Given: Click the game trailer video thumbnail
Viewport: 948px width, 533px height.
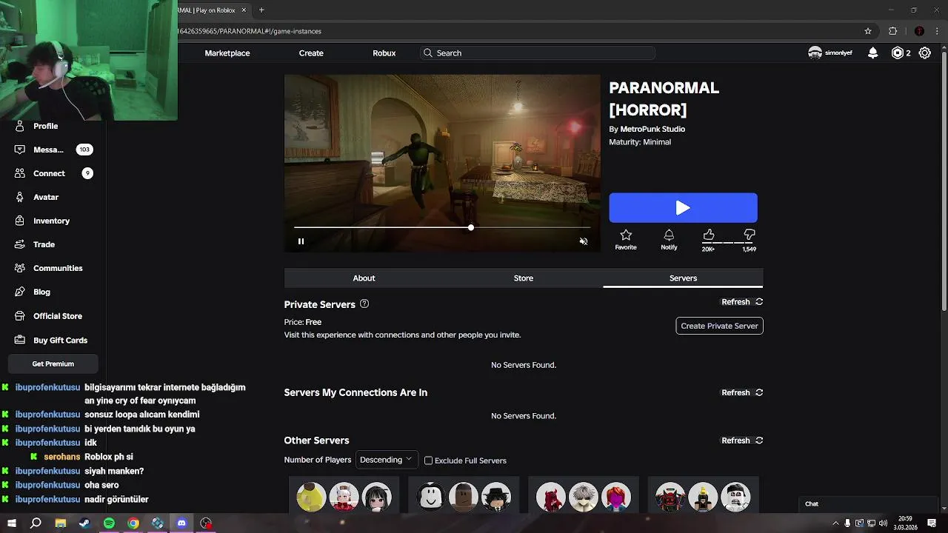Looking at the screenshot, I should [442, 163].
